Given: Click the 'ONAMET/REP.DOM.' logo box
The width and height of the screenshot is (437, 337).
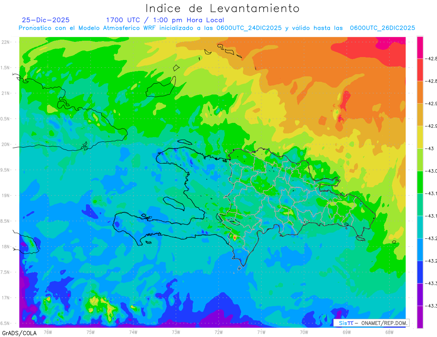Looking at the screenshot, I should [x=371, y=323].
